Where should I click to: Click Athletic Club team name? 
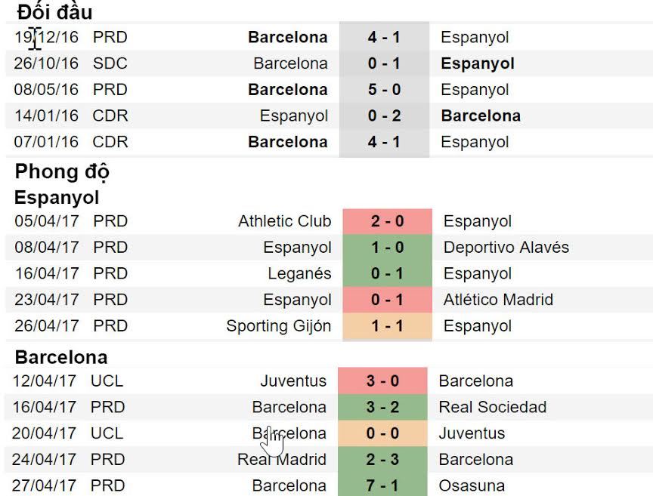(284, 221)
